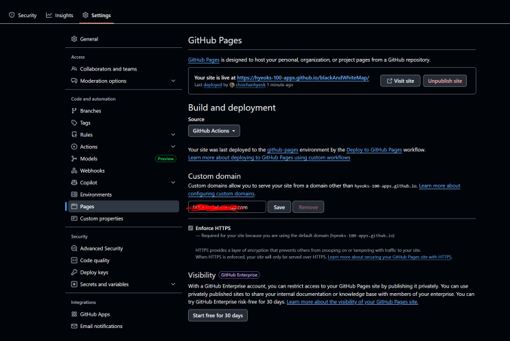The height and width of the screenshot is (341, 510).
Task: Click the Custom properties note icon
Action: tap(74, 218)
